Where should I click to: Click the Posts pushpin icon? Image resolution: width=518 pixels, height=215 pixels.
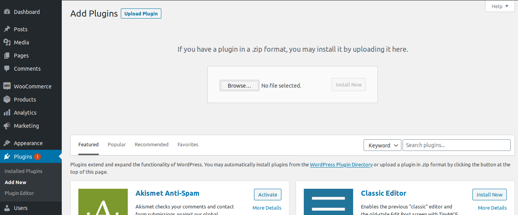pyautogui.click(x=7, y=29)
